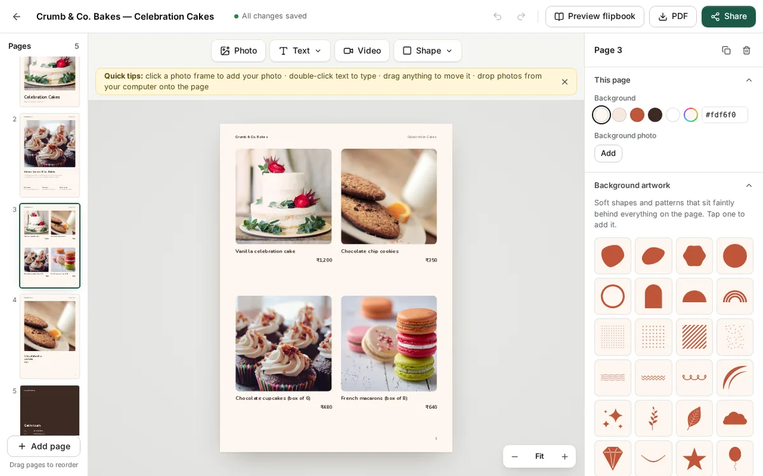The width and height of the screenshot is (763, 476).
Task: Delete Page 3 using the trash icon
Action: point(746,50)
